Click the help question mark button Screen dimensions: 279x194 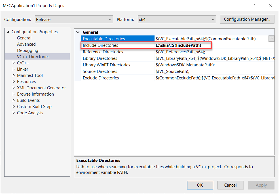[x=254, y=5]
